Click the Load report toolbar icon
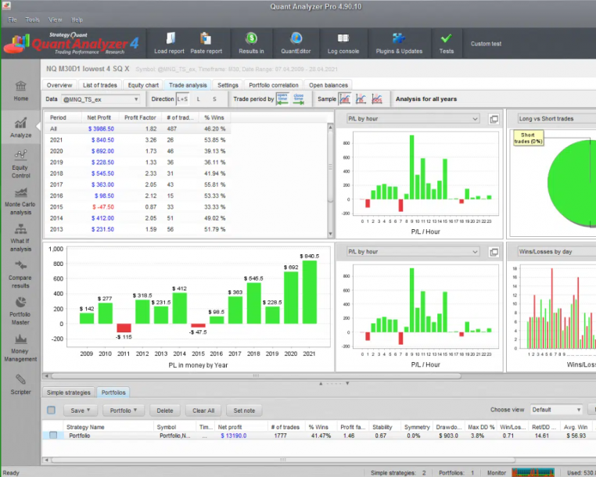The width and height of the screenshot is (596, 477). (169, 38)
